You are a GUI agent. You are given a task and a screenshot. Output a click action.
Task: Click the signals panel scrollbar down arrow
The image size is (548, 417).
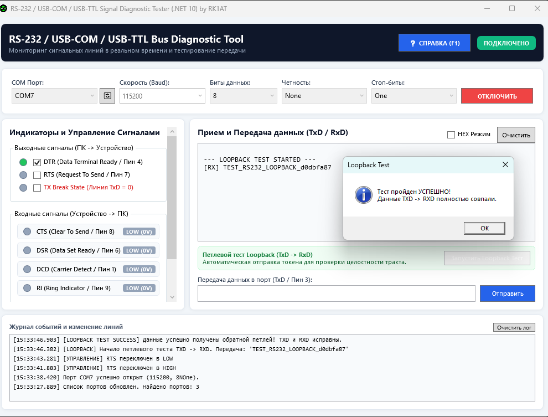[x=172, y=297]
